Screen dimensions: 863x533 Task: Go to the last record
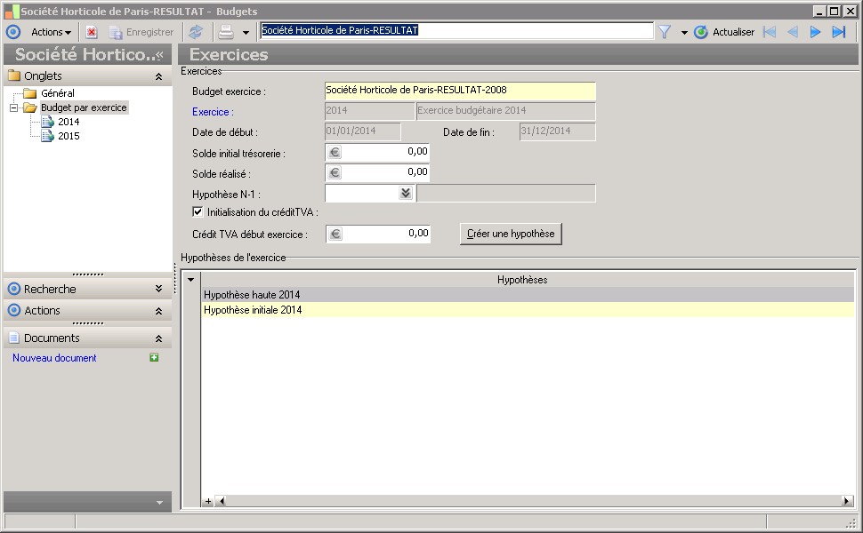(x=838, y=32)
